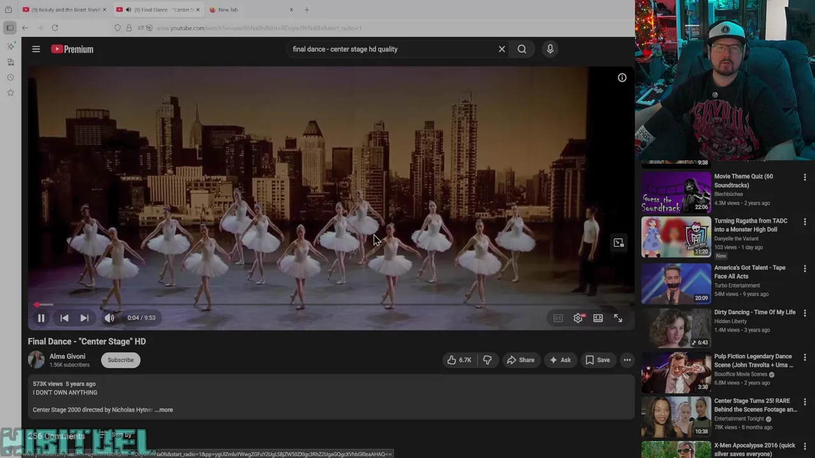
Task: Share the video
Action: pos(520,360)
